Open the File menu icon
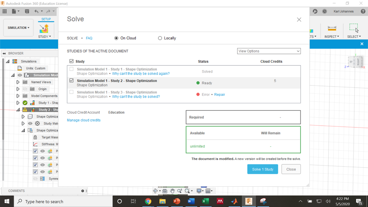Screen dimensions: 368x207 tap(14, 11)
